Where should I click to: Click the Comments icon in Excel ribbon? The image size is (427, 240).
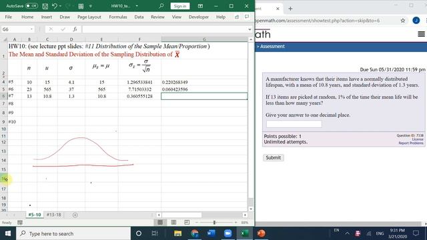pos(247,17)
